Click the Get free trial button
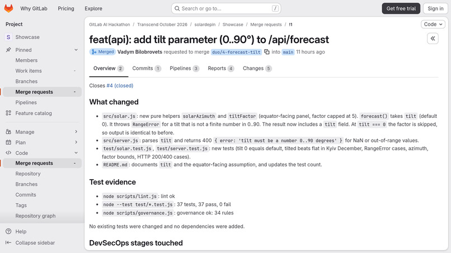The width and height of the screenshot is (451, 253). [401, 8]
